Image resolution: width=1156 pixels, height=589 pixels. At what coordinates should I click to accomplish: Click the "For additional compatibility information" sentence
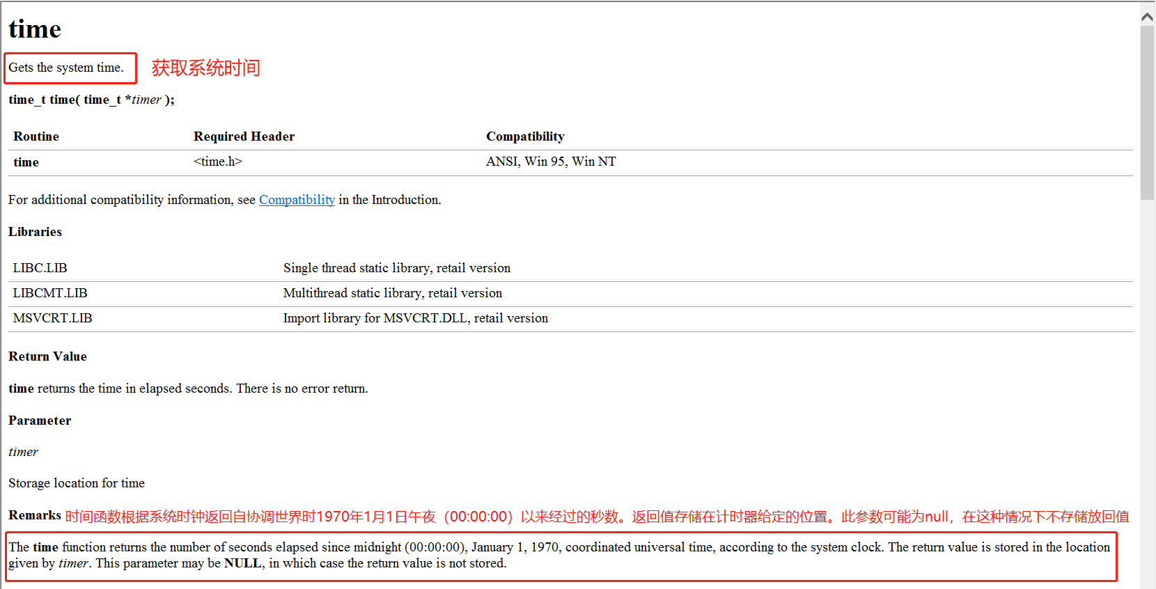224,200
